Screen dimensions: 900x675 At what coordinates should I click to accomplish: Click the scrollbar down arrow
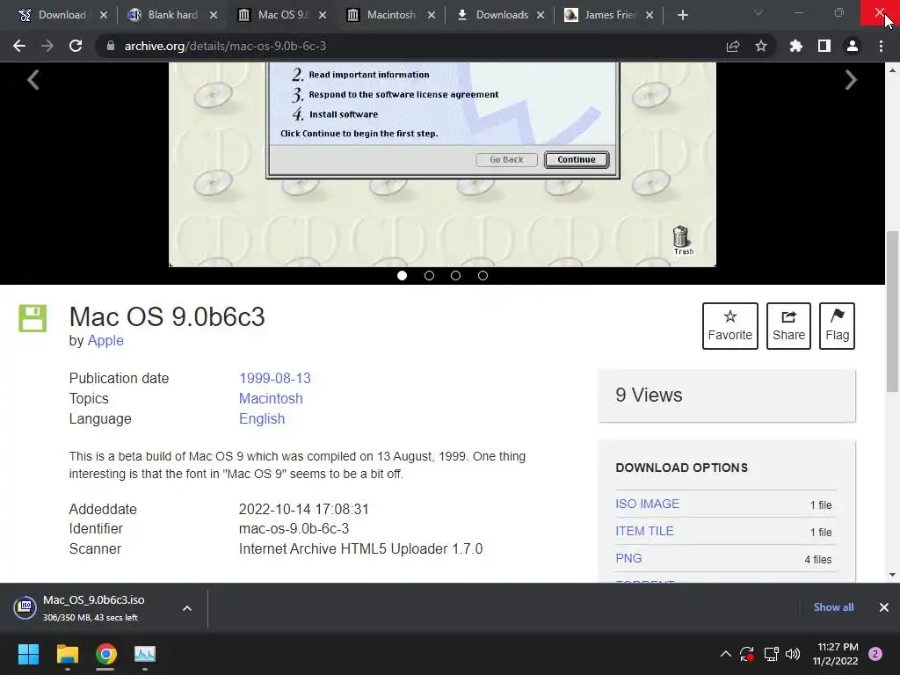tap(893, 575)
